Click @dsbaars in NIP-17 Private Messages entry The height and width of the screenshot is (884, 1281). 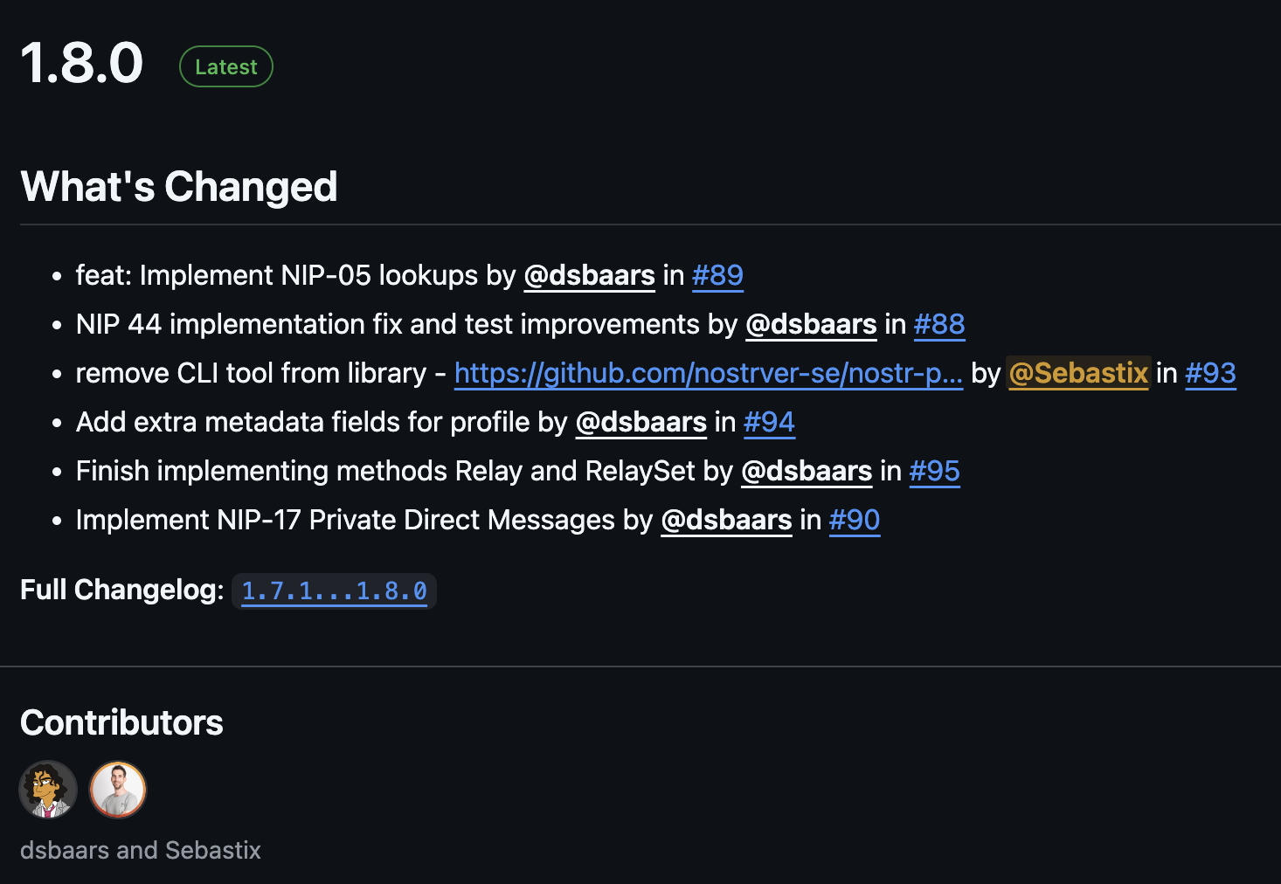pos(726,521)
